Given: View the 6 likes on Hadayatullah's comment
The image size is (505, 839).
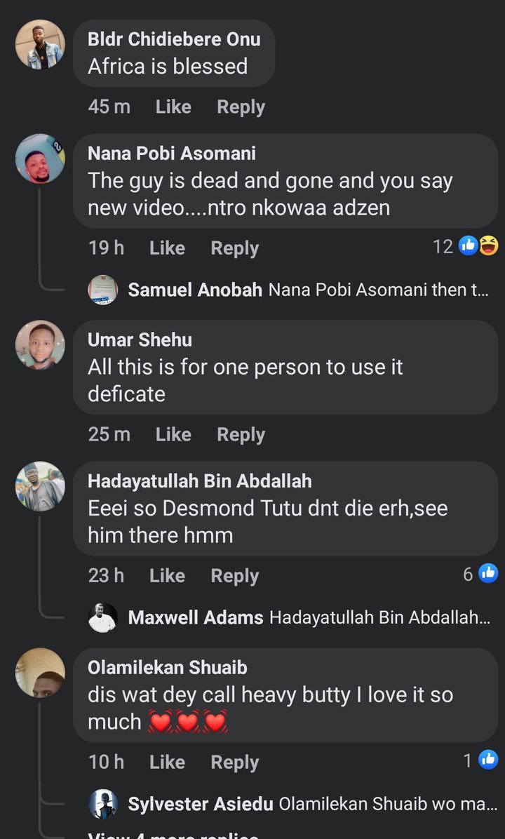Looking at the screenshot, I should pyautogui.click(x=480, y=574).
